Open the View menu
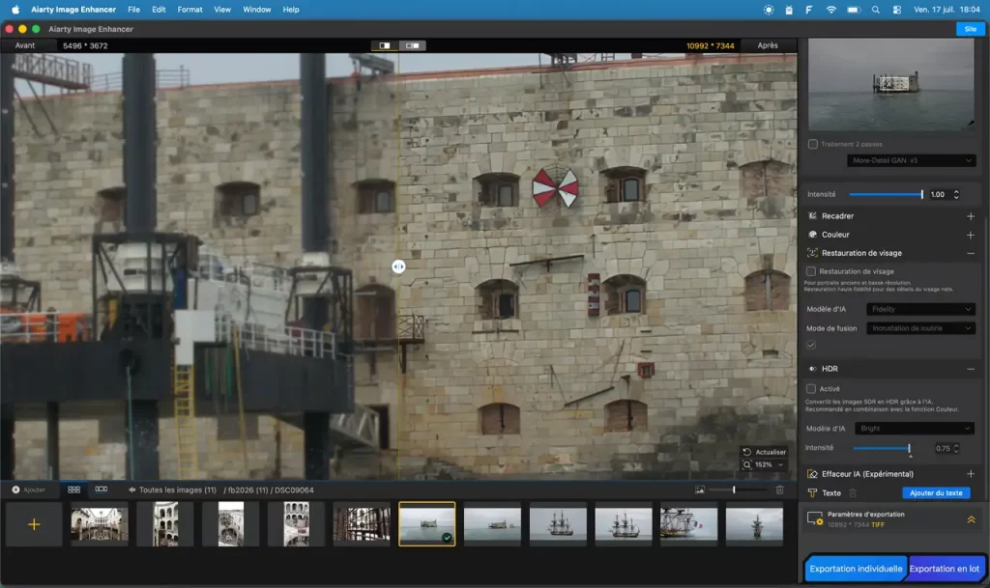 click(x=222, y=10)
